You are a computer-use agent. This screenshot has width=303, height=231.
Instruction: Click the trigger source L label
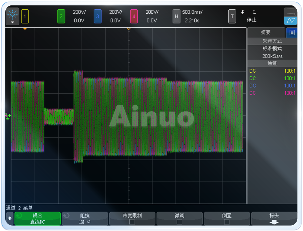click(254, 12)
